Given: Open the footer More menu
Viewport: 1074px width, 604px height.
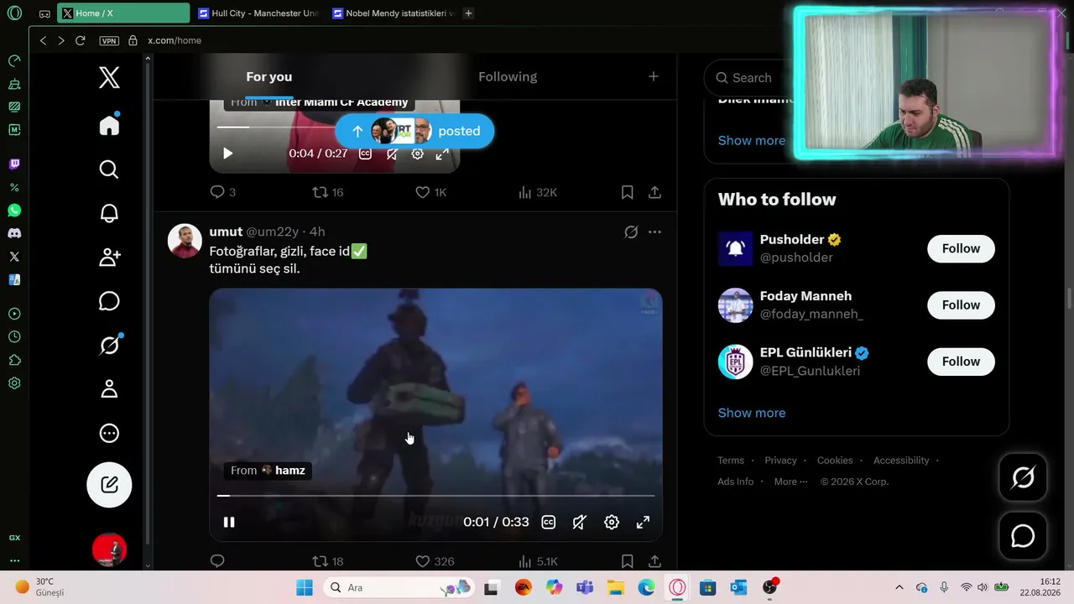Looking at the screenshot, I should (790, 482).
